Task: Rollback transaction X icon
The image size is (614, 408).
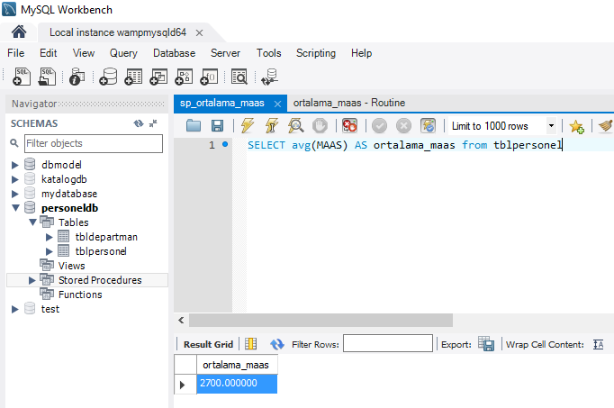Action: pyautogui.click(x=403, y=126)
